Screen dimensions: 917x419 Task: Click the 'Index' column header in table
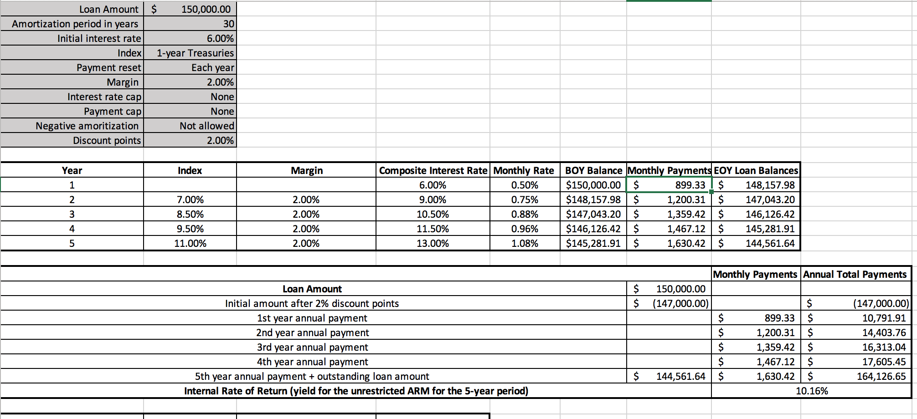(x=190, y=170)
